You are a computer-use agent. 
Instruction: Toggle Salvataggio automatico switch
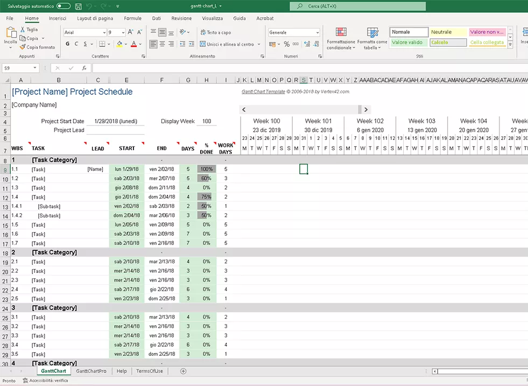click(64, 6)
